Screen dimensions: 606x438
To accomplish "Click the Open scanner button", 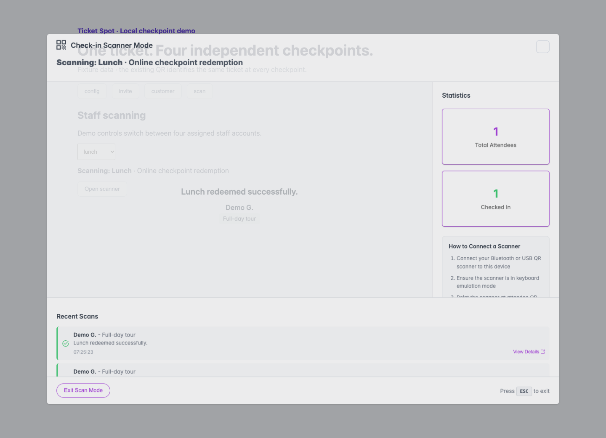I will [102, 189].
